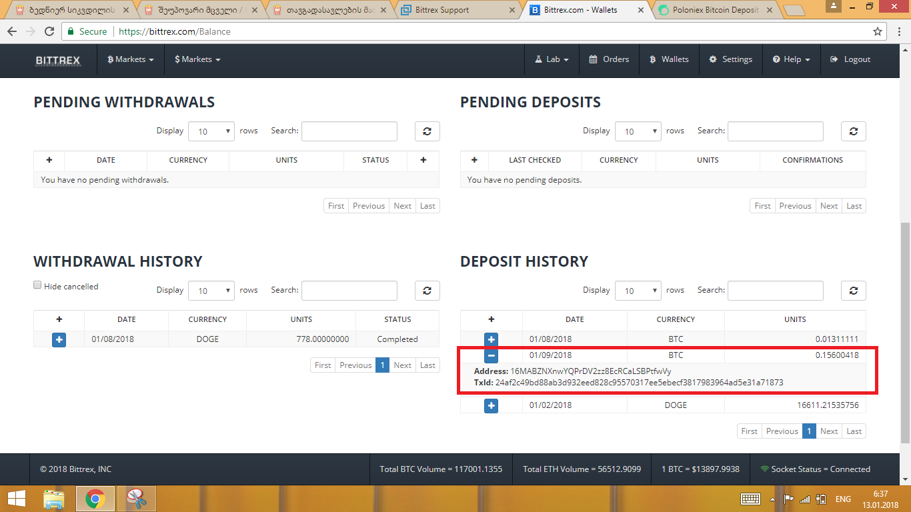The image size is (911, 512).
Task: Click the deposit TxId hash text
Action: point(640,383)
